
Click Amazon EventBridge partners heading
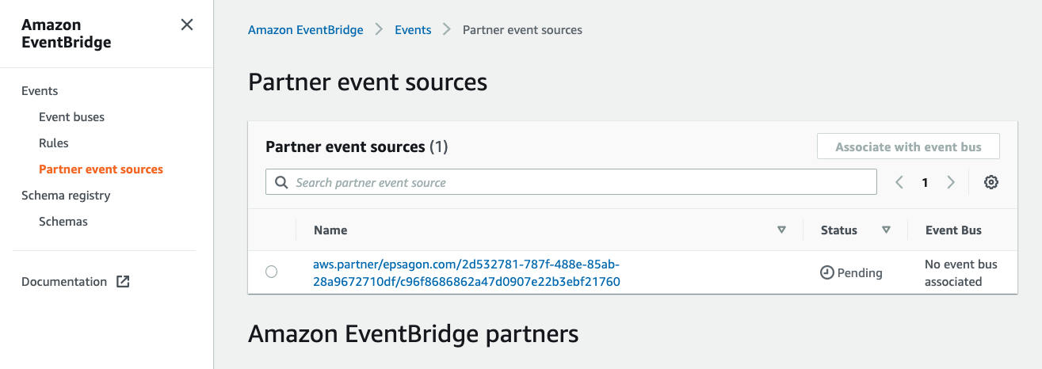414,334
